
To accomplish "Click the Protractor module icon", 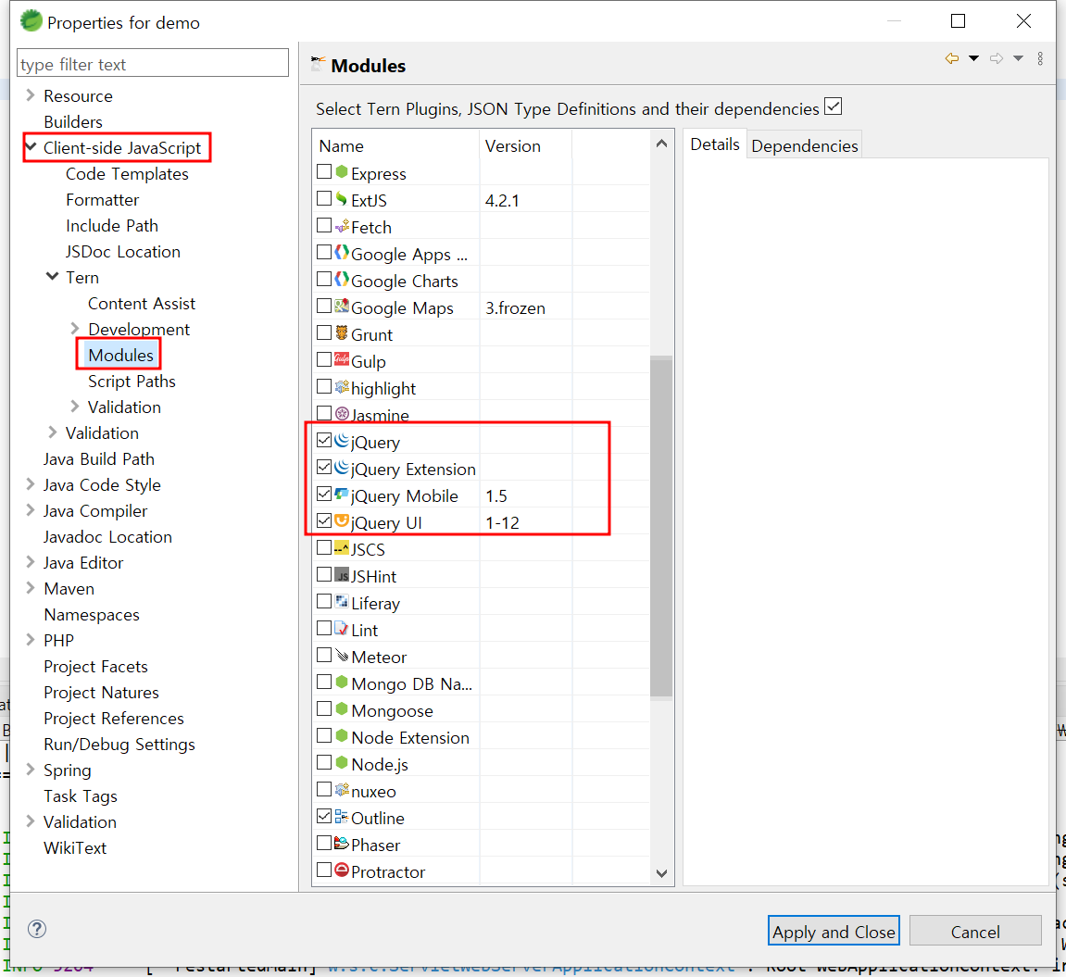I will click(342, 871).
